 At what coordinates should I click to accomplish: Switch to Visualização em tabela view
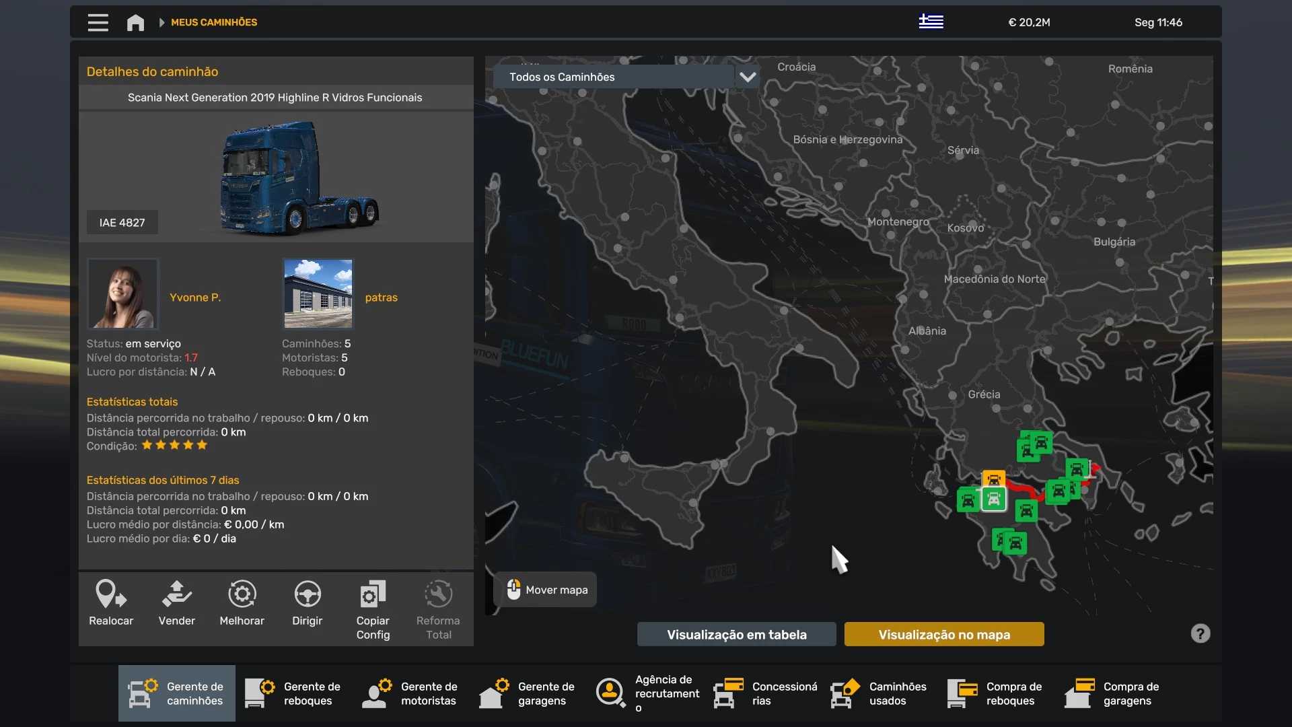pos(736,634)
